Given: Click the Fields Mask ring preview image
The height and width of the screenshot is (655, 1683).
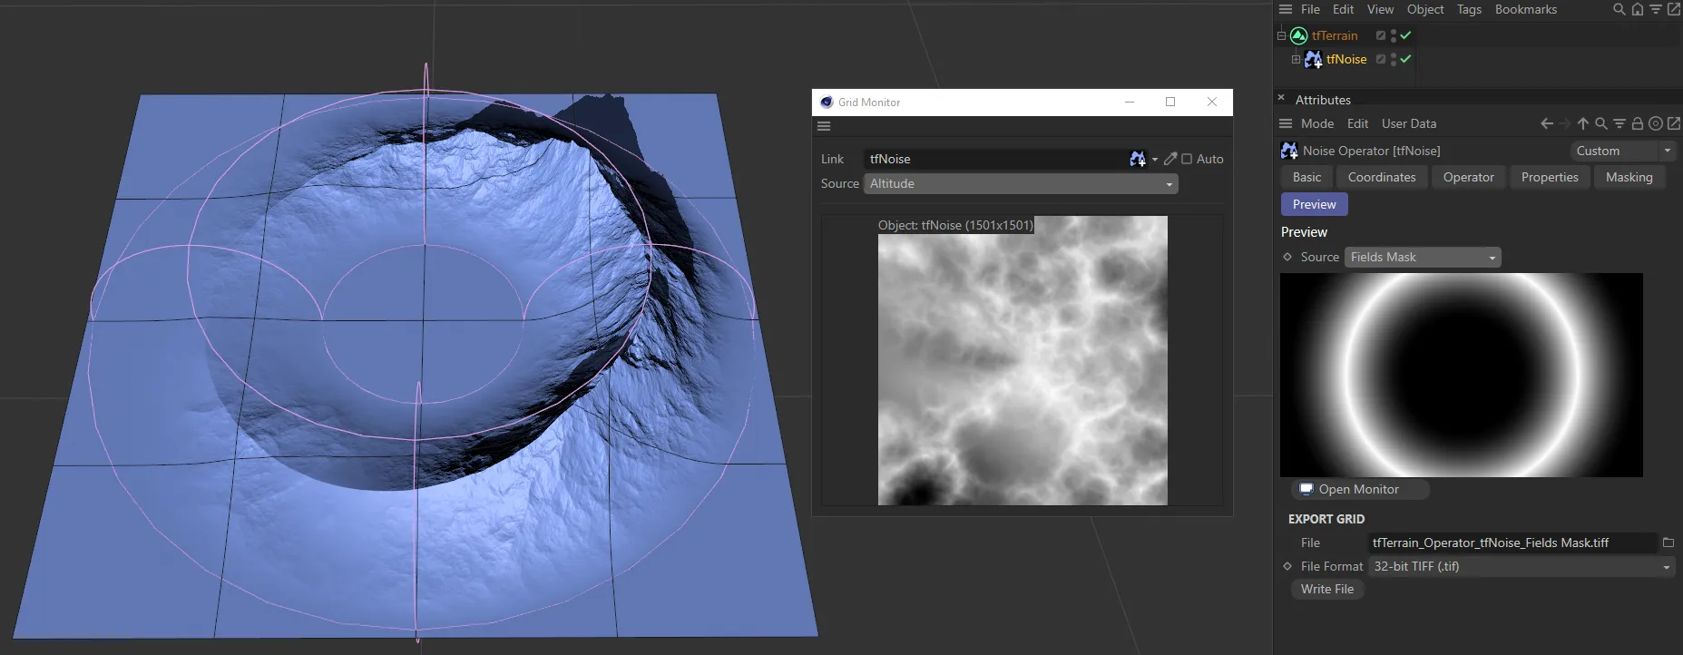Looking at the screenshot, I should 1461,375.
